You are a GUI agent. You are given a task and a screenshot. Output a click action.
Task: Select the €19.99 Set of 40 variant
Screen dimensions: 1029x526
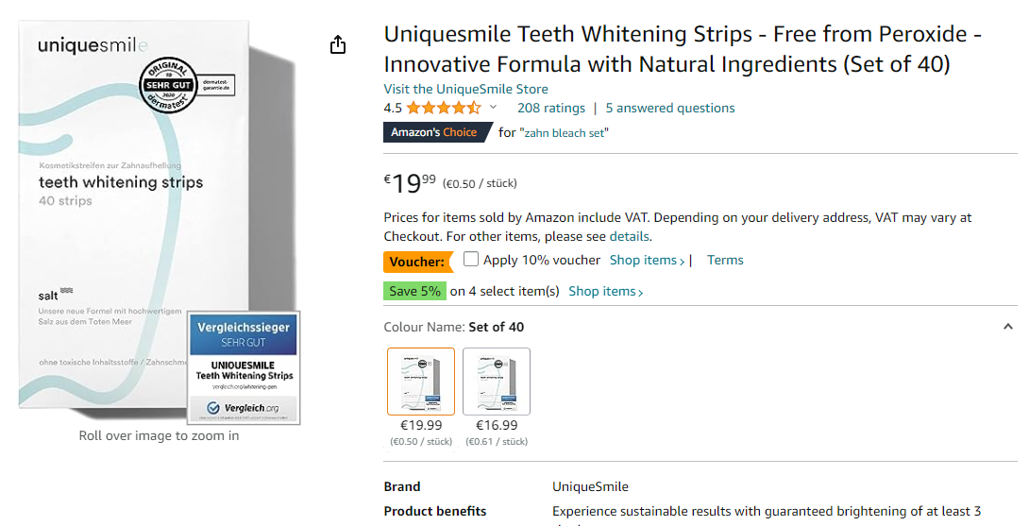421,382
